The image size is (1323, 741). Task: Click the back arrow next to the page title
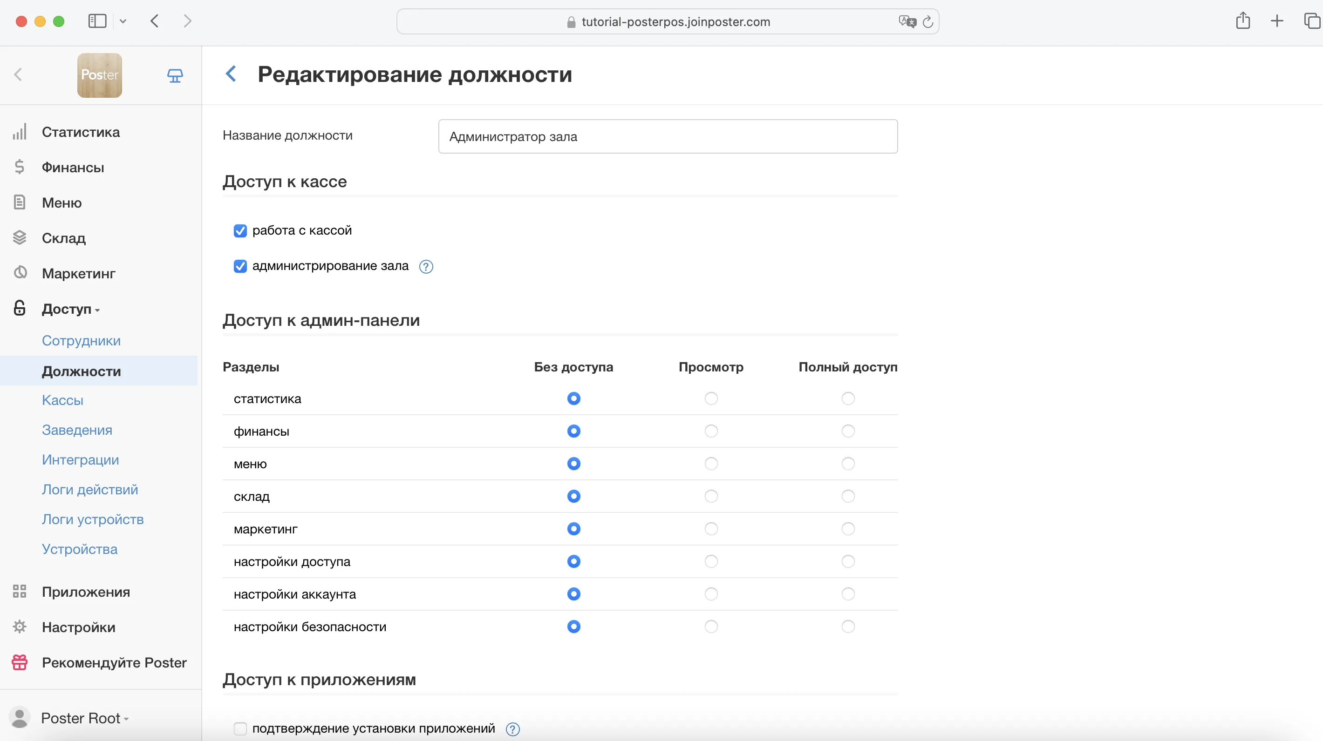(x=231, y=74)
